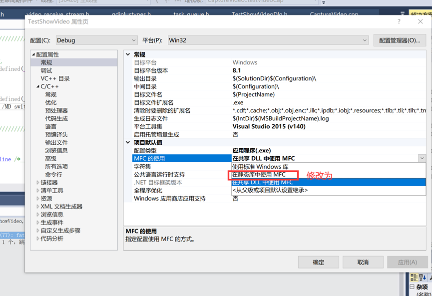432x296 pixels.
Task: Collapse the 常规 property section
Action: [x=128, y=54]
